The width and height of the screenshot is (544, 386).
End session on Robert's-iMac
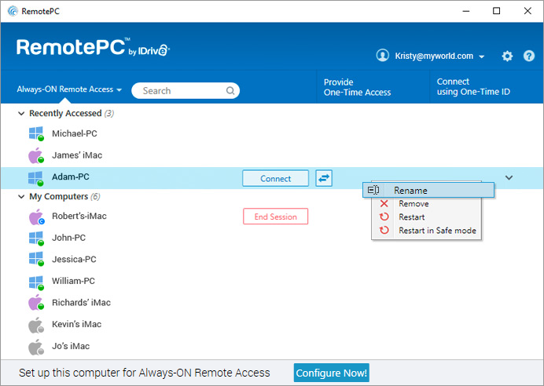coord(275,217)
